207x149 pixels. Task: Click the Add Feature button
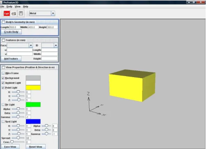point(11,59)
